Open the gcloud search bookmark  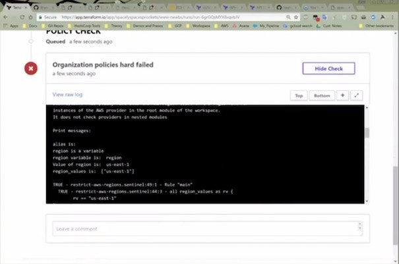(297, 26)
